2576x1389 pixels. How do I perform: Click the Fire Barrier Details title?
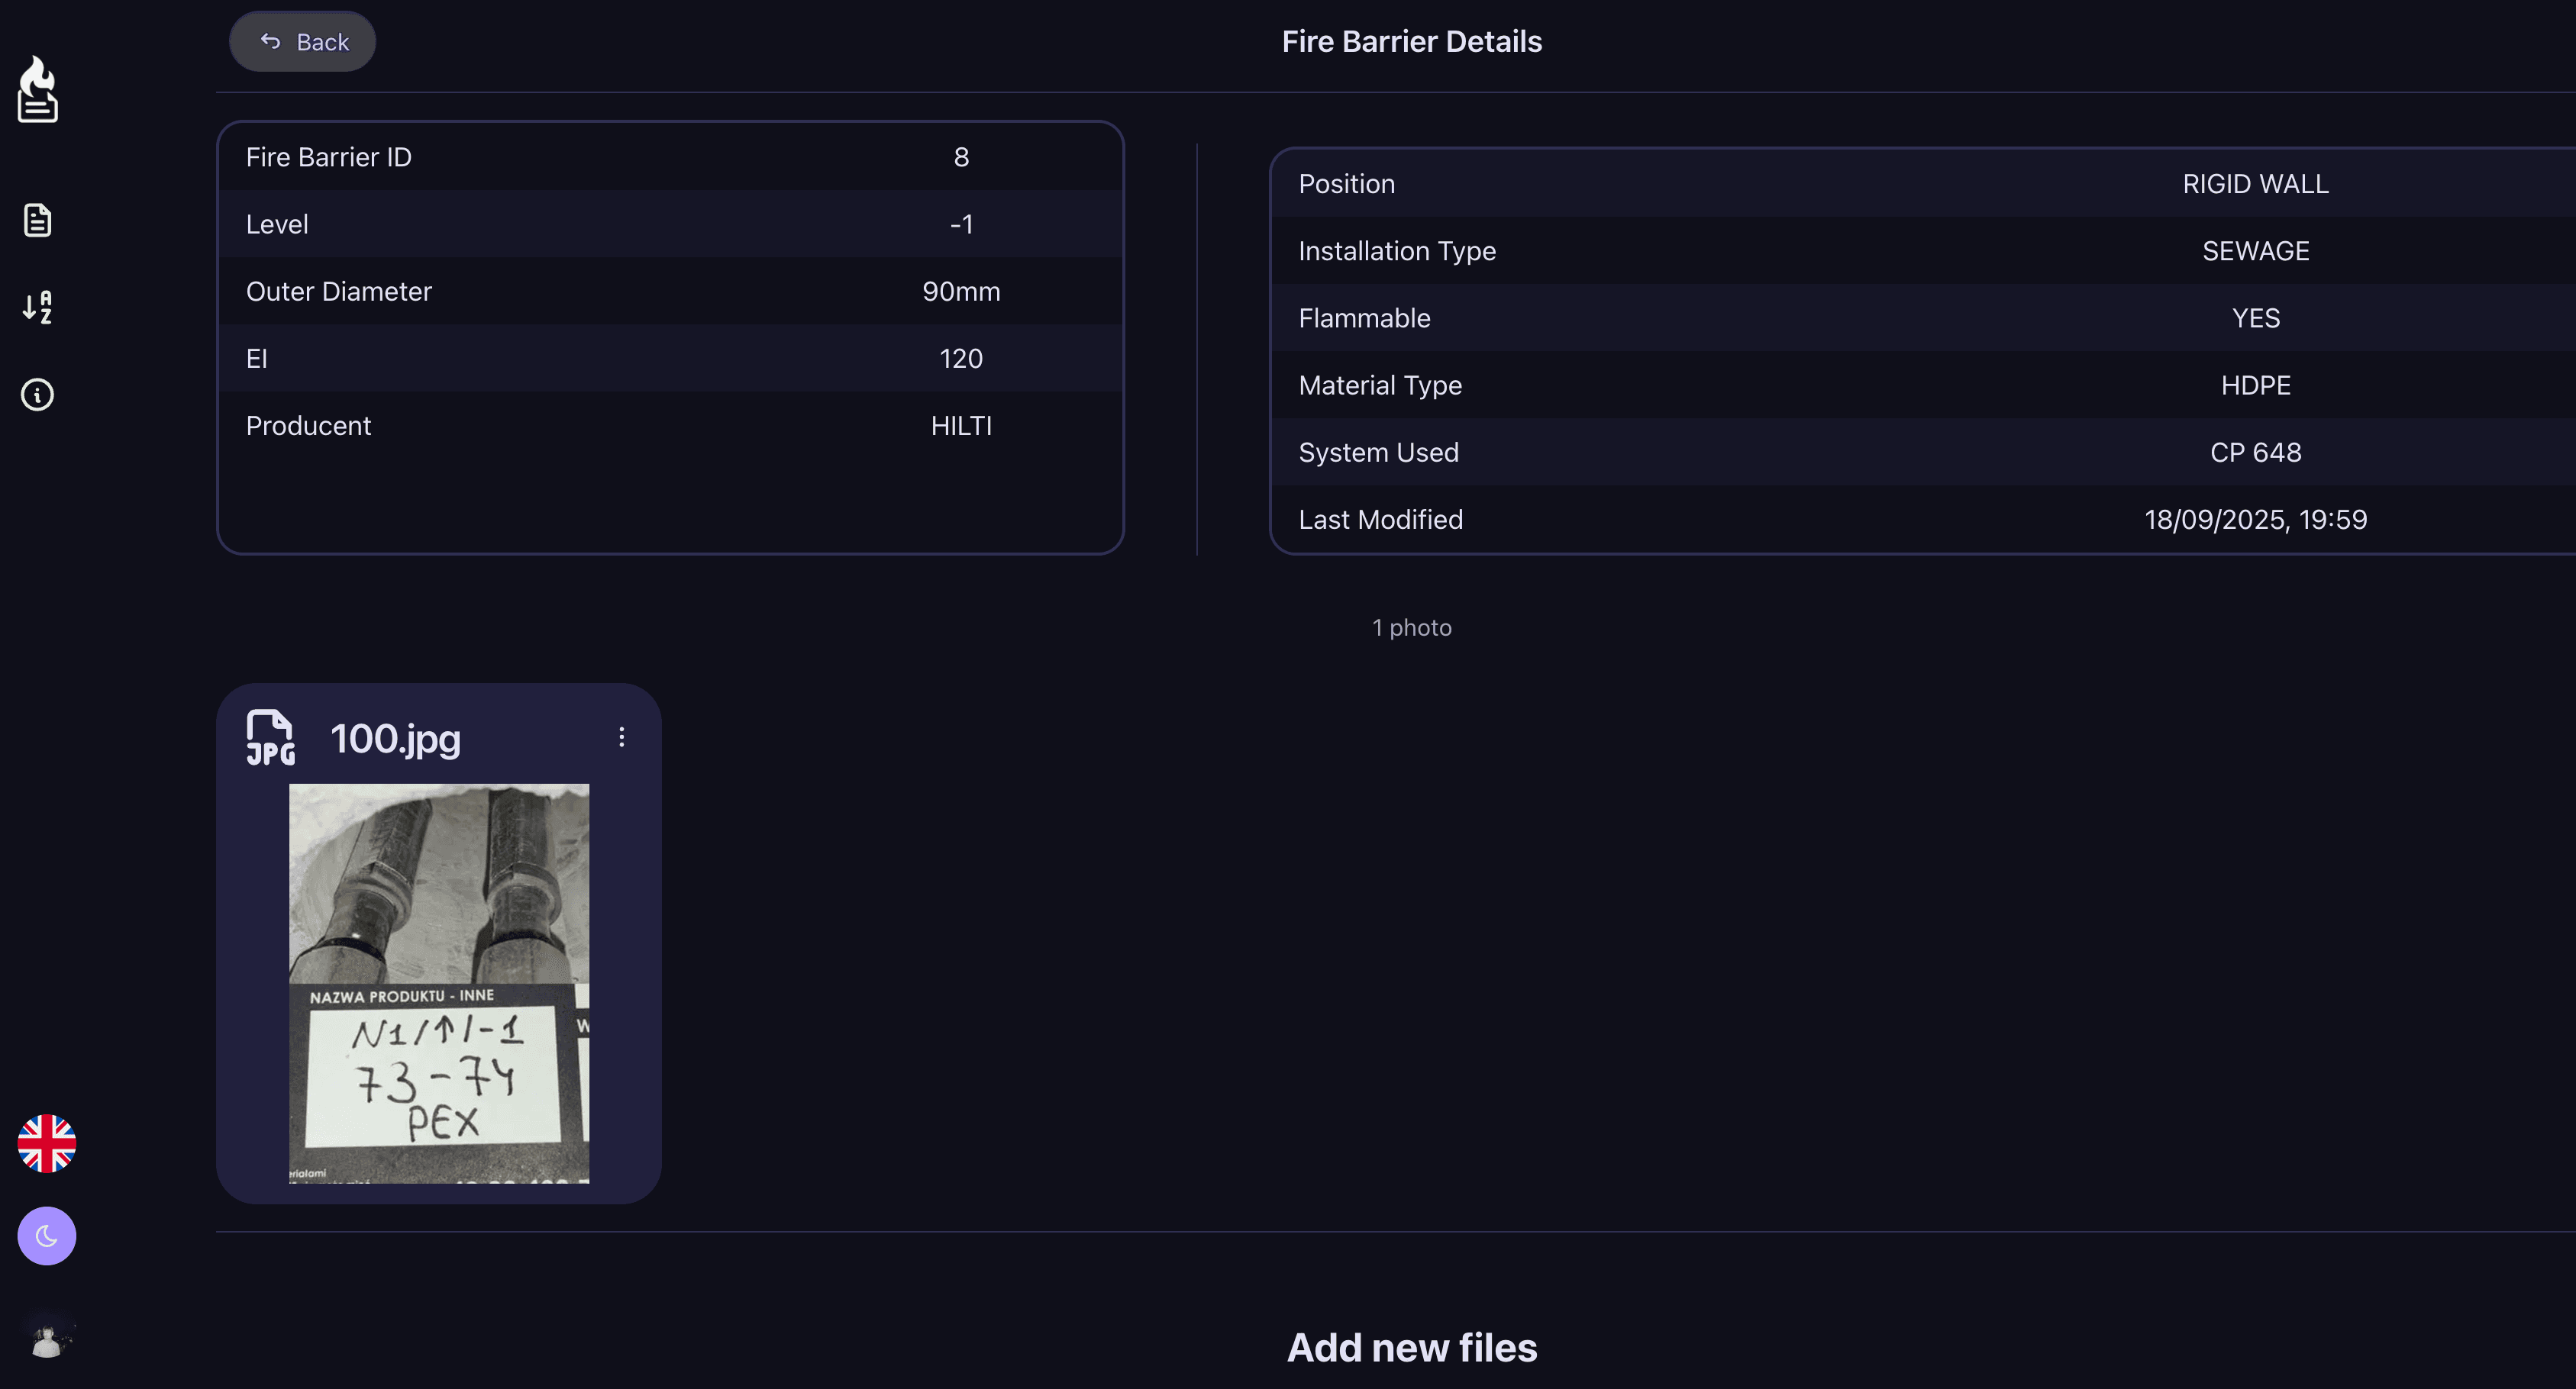tap(1411, 41)
